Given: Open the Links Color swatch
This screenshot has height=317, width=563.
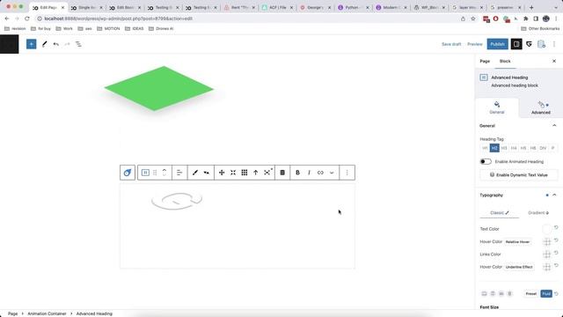Looking at the screenshot, I should pos(547,254).
